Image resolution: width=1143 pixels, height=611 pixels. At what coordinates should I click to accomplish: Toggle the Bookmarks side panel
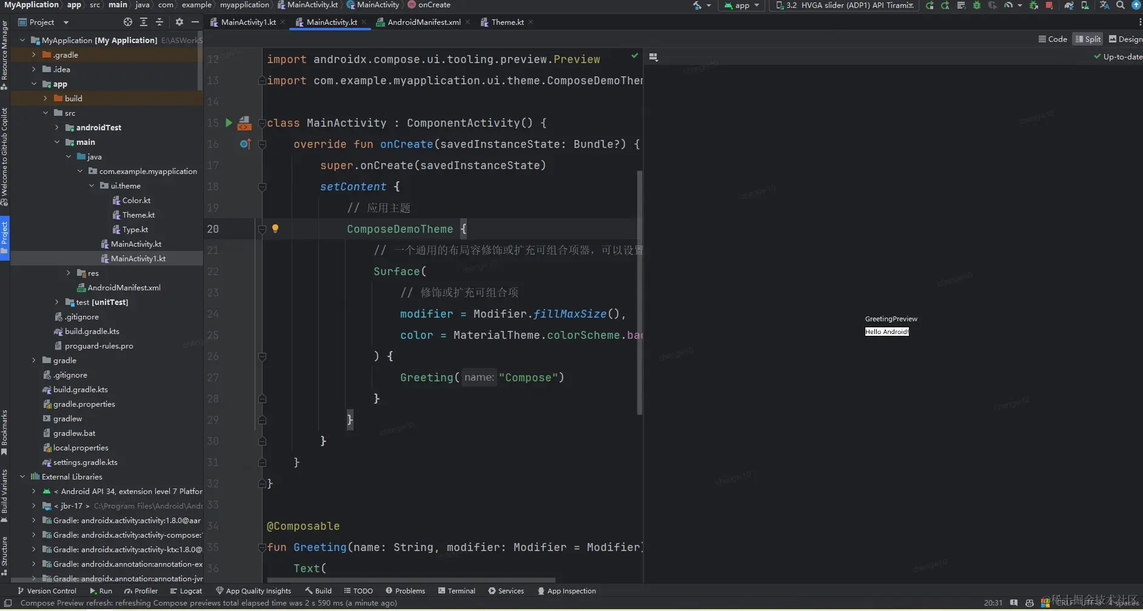click(x=5, y=433)
